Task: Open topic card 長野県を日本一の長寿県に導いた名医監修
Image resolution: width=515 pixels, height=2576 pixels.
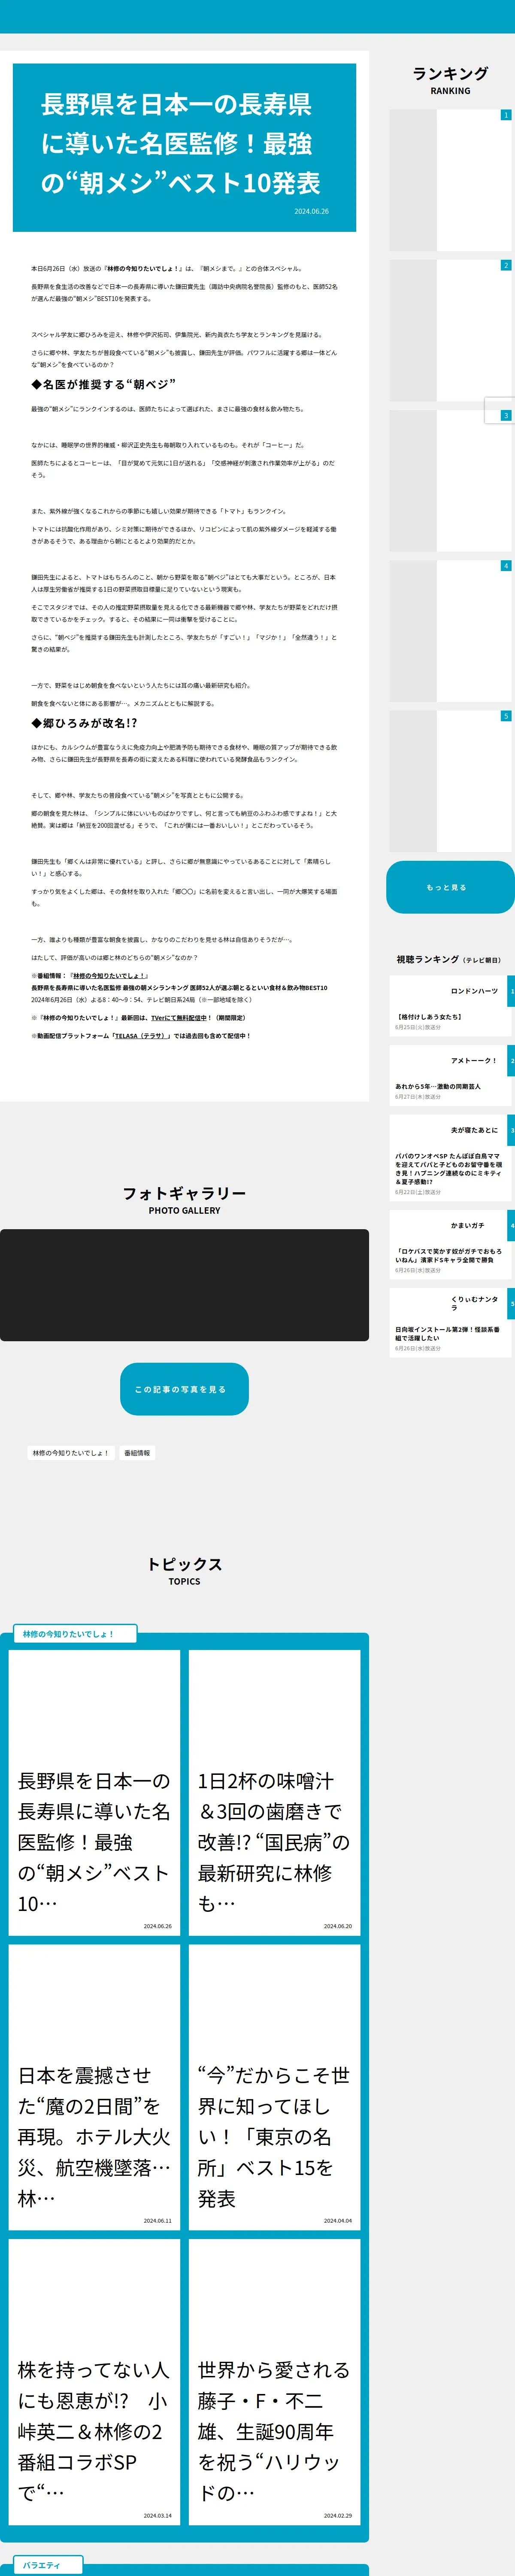Action: 94,1792
